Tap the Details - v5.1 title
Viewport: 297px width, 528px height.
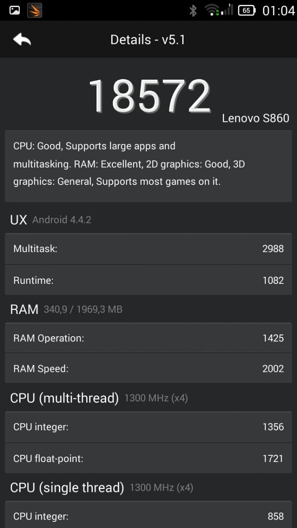(148, 40)
